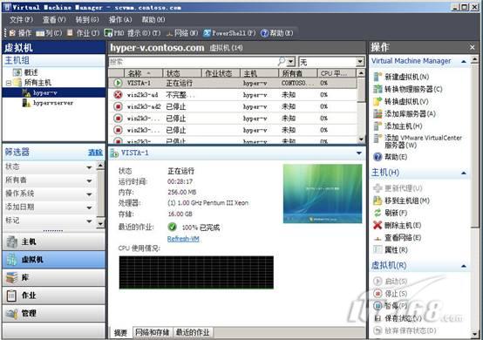Screen dimensions: 483x340
Task: Open the 主机 navigation view
Action: [53, 242]
